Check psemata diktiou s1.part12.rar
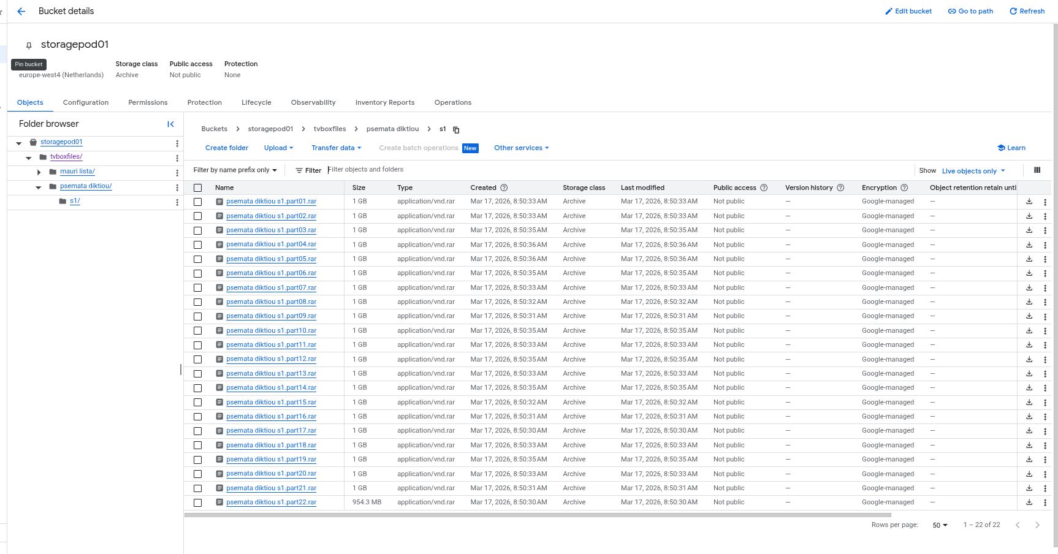Image resolution: width=1058 pixels, height=554 pixels. [197, 359]
